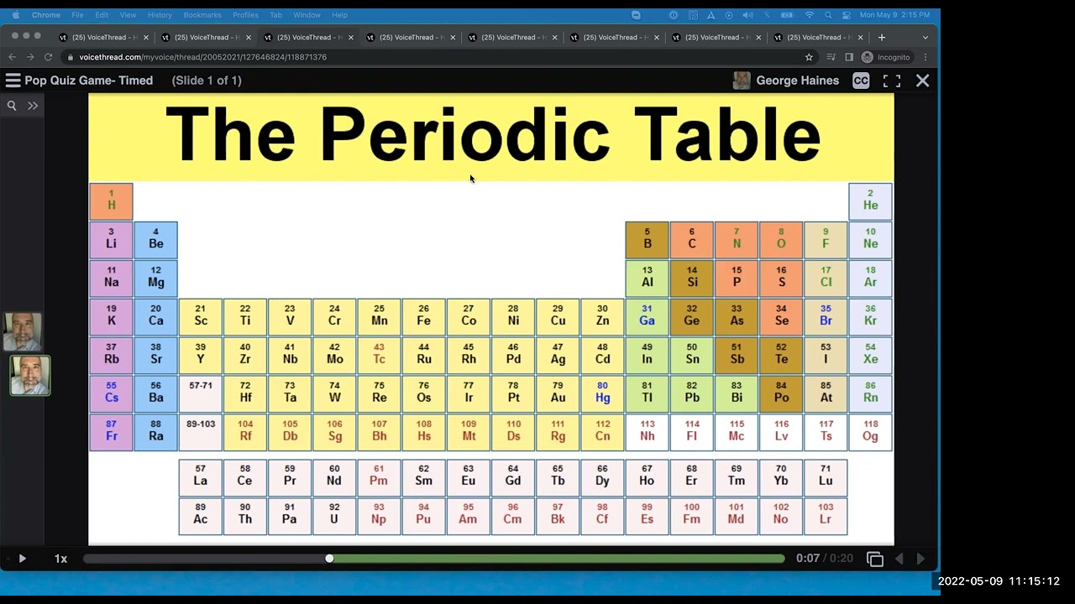Click the Iron Fe element cell
Viewport: 1075px width, 604px height.
423,317
